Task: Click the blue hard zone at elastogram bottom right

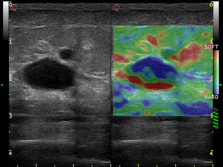Action: point(194,108)
